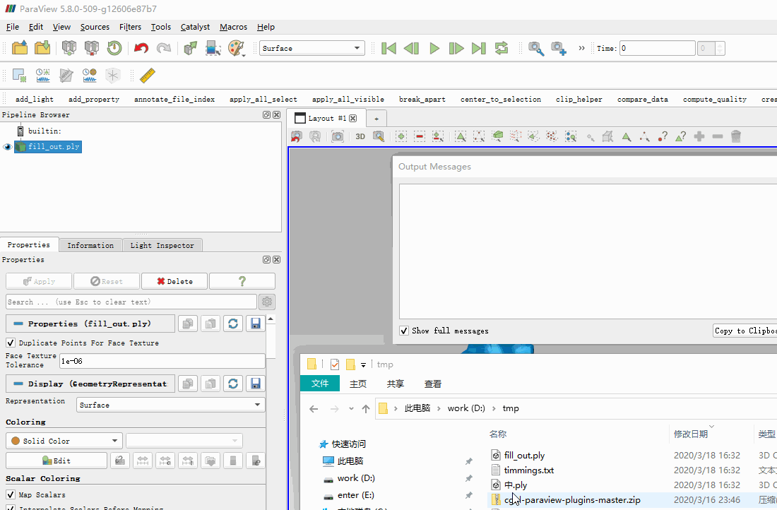Step to next frame
This screenshot has height=510, width=777.
[x=456, y=48]
